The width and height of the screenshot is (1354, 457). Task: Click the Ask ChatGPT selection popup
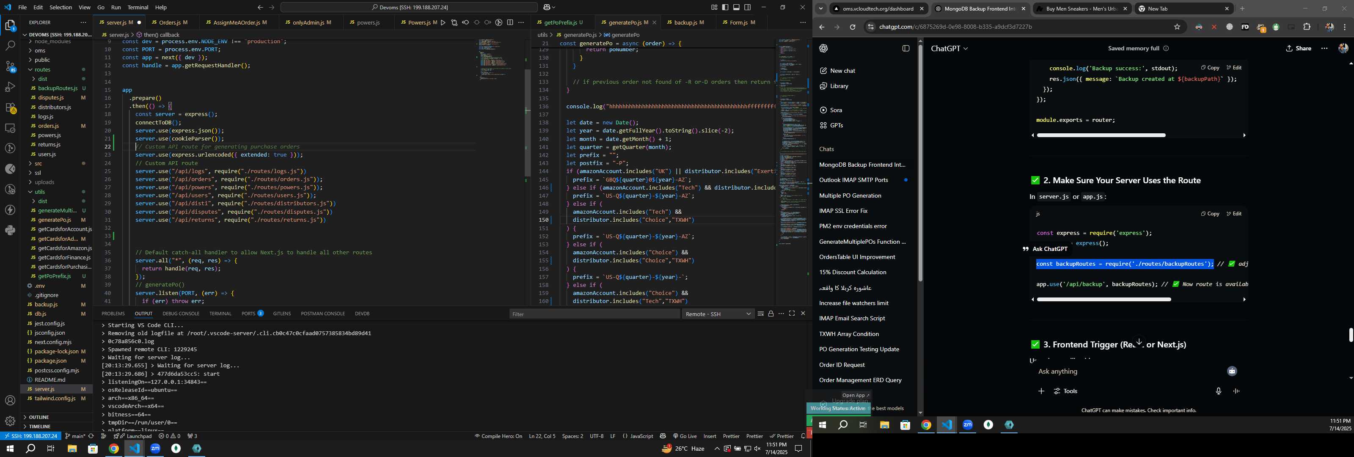click(1045, 249)
